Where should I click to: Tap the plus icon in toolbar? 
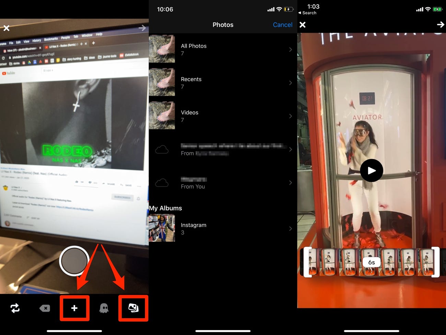point(74,308)
